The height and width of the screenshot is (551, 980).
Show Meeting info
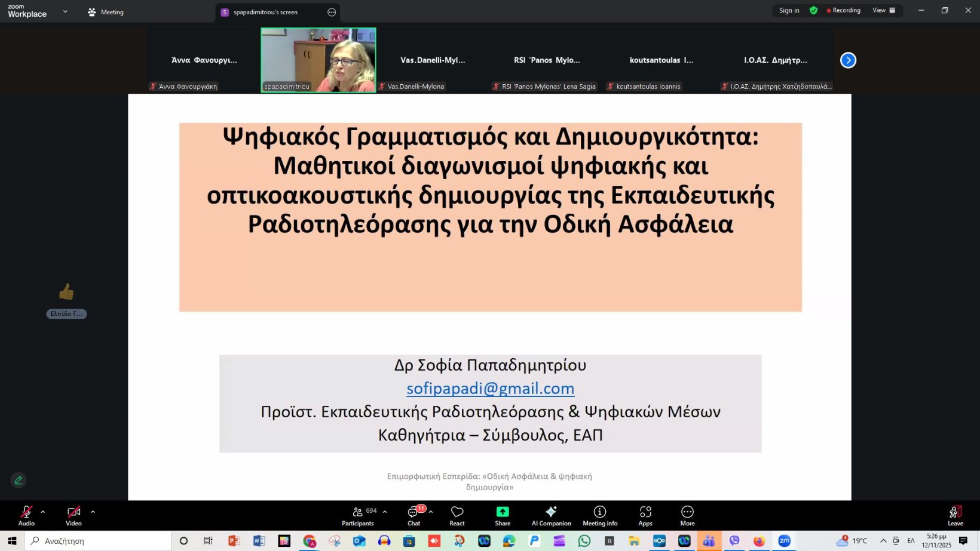(600, 516)
